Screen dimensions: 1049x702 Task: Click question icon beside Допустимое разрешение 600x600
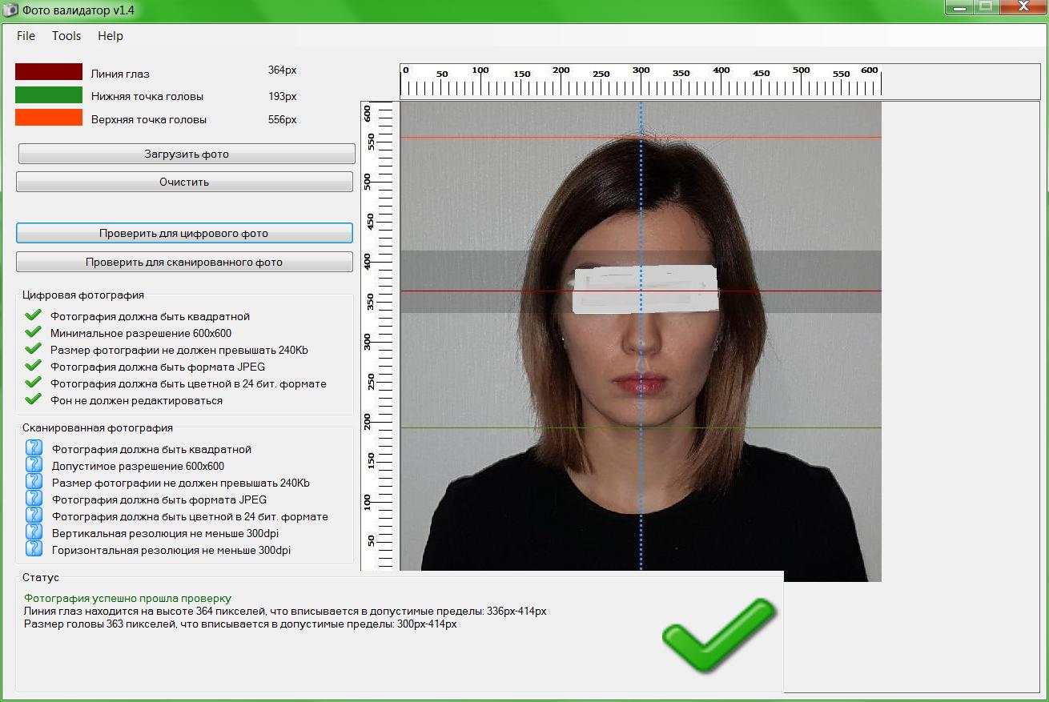click(34, 464)
